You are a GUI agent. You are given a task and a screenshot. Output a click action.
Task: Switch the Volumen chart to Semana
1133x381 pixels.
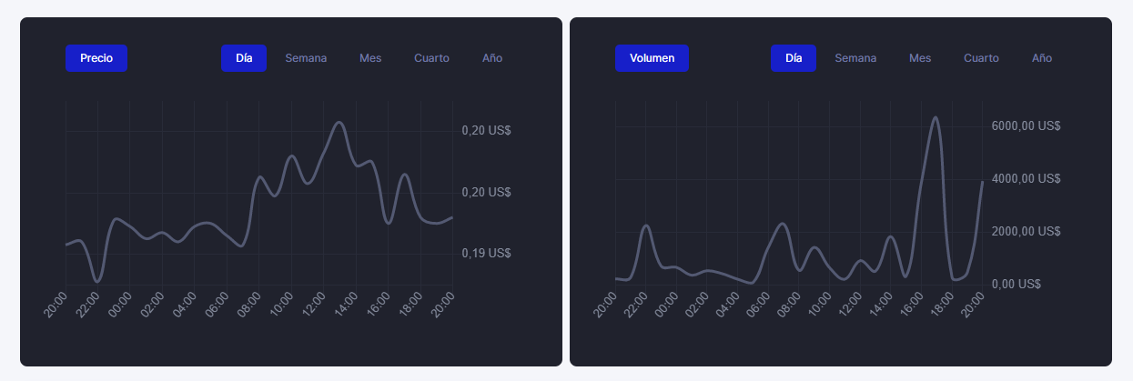855,58
